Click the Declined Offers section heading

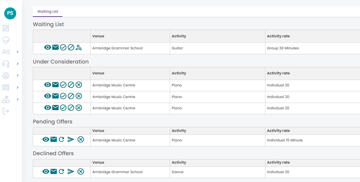(x=53, y=153)
